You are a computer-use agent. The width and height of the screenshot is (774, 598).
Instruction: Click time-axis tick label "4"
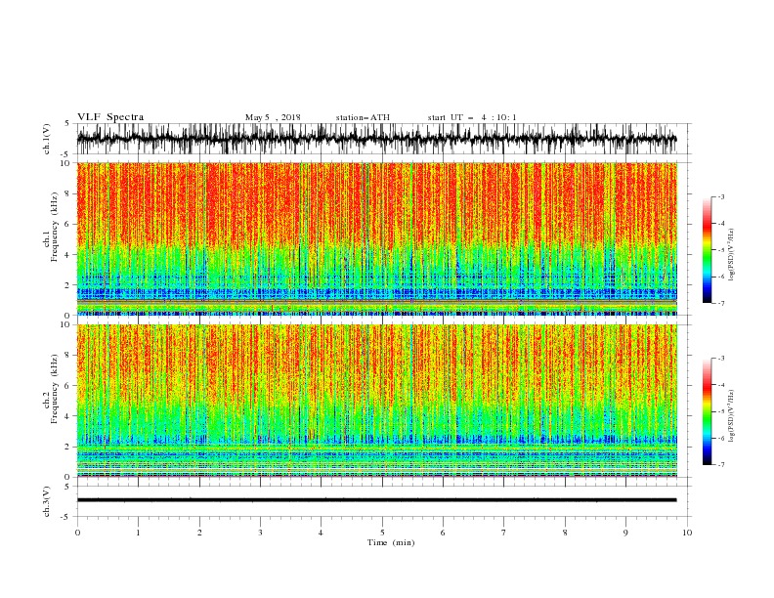321,533
